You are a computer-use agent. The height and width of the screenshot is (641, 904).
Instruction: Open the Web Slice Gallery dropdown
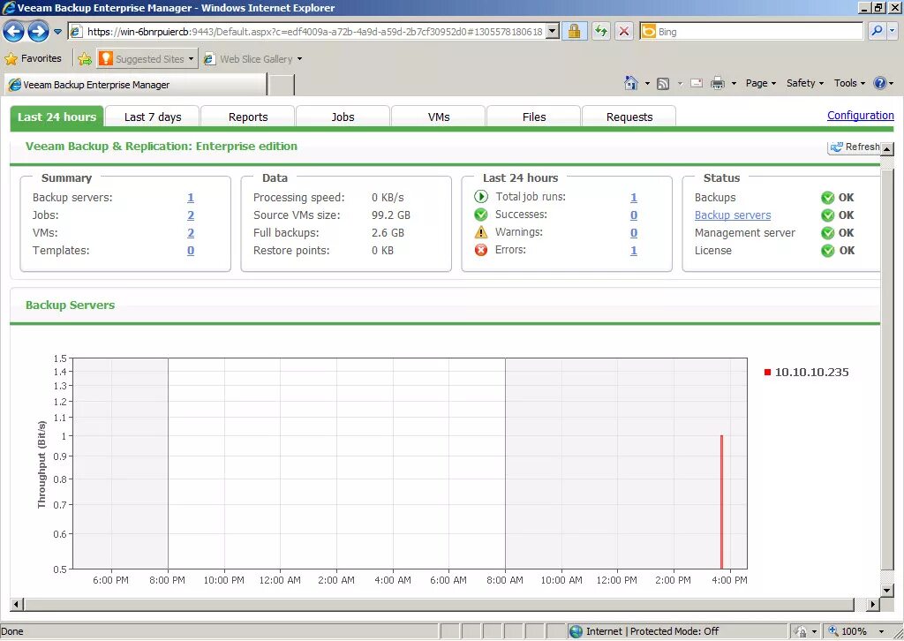253,59
